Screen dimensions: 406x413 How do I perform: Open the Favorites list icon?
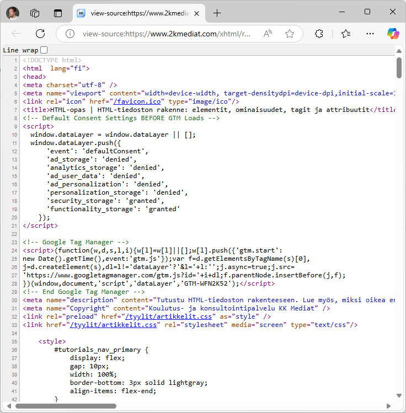pyautogui.click(x=346, y=34)
